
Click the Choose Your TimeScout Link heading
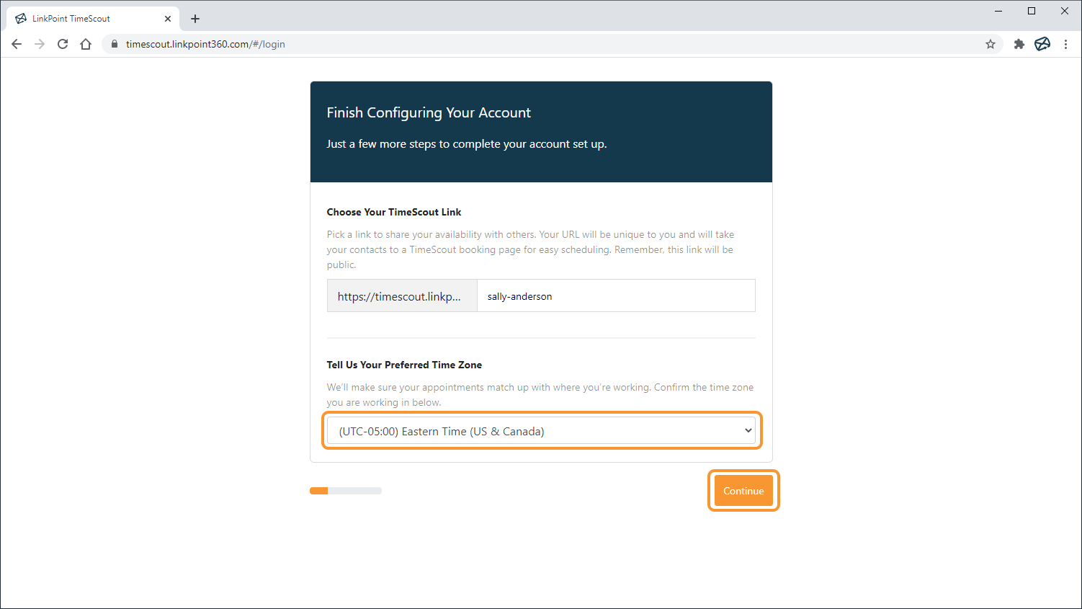394,212
